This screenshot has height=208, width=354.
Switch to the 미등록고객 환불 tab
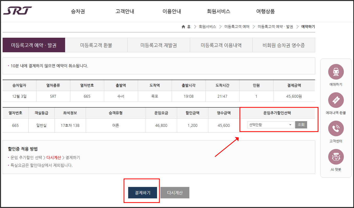pos(96,45)
